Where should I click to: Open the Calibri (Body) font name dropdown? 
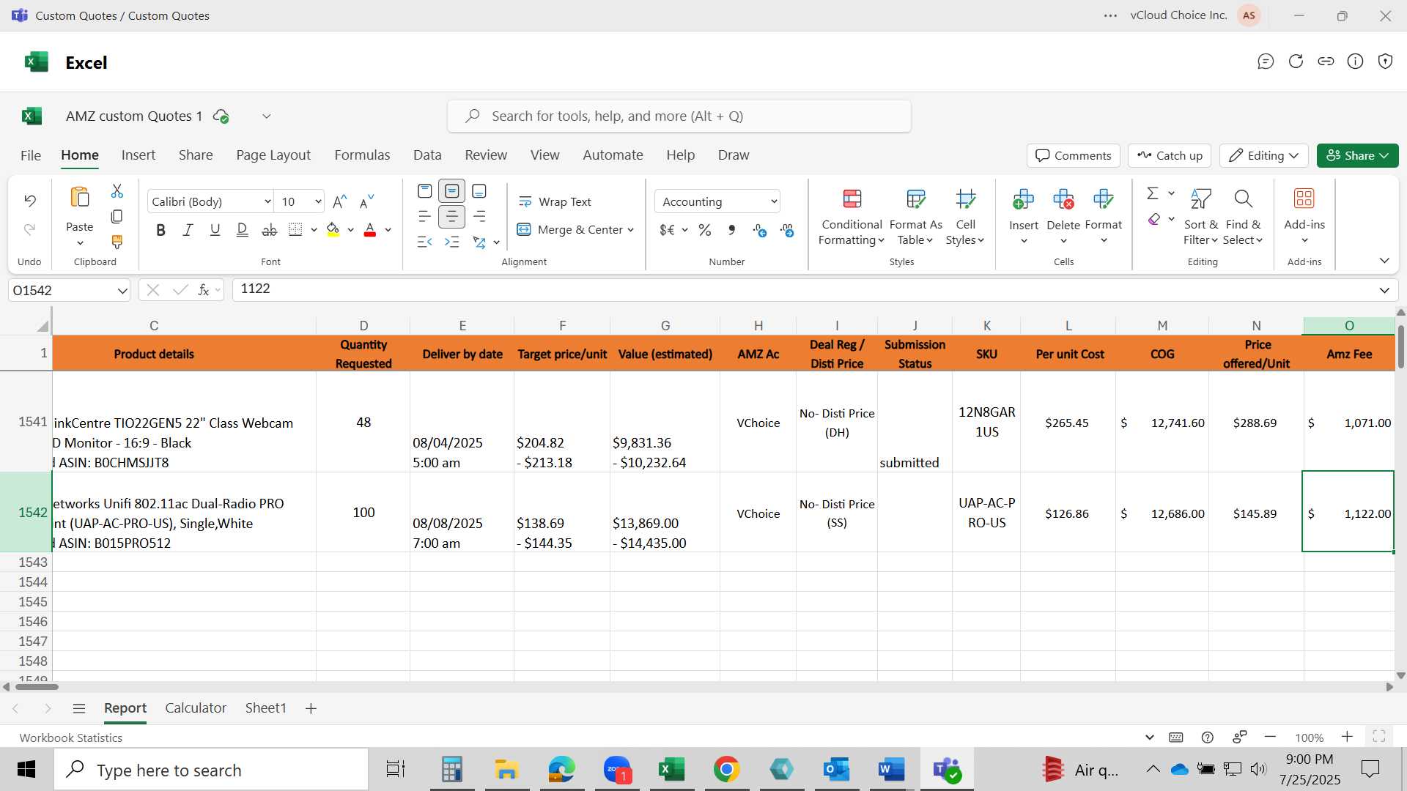coord(267,201)
